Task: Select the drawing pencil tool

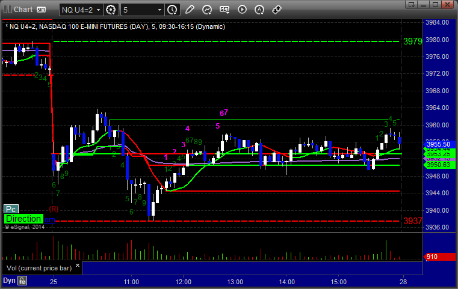Action: (x=190, y=10)
